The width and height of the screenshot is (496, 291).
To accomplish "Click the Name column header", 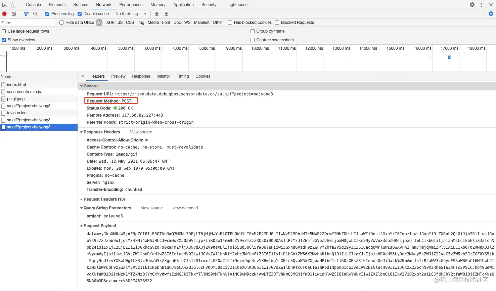I will [39, 77].
